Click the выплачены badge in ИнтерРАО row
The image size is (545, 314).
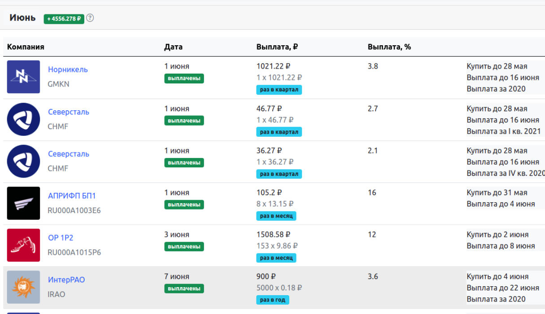pos(184,288)
